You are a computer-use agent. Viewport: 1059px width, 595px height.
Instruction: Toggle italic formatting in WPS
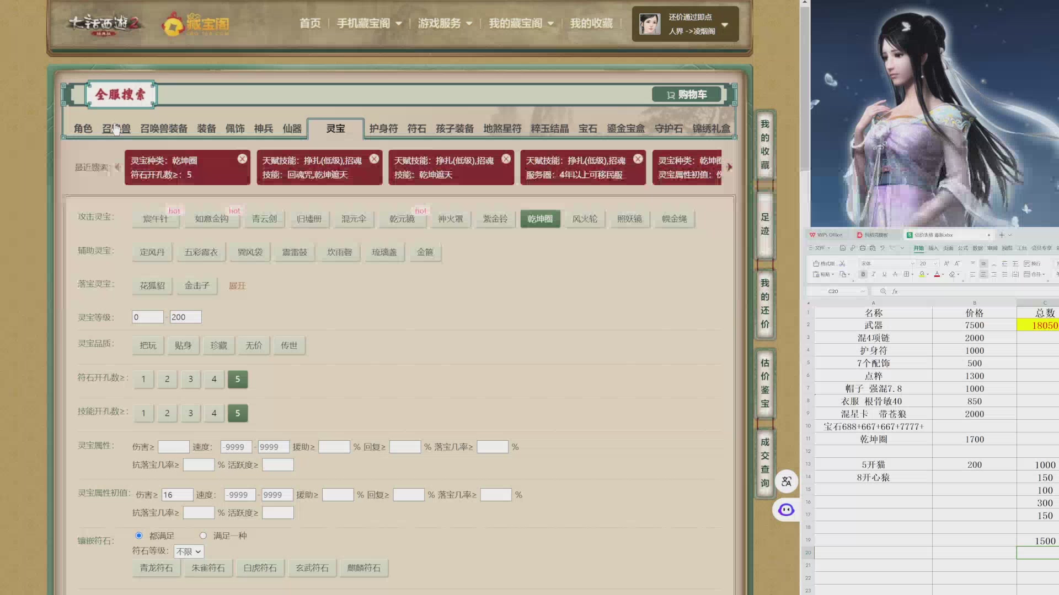pos(874,274)
